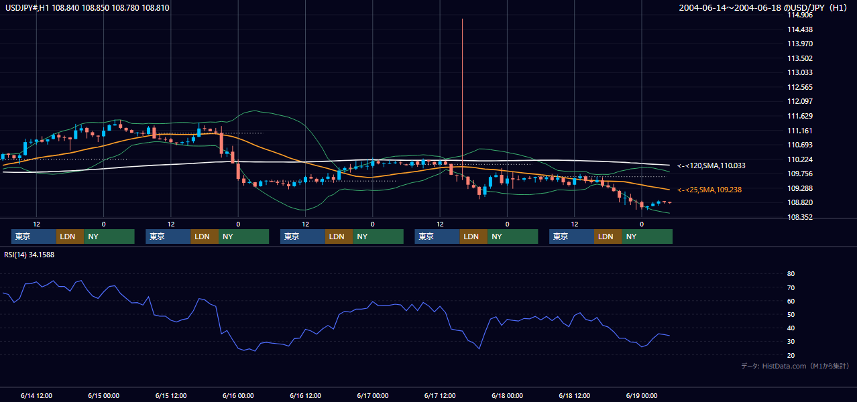
Task: Click price axis value 112.565
Action: [800, 87]
